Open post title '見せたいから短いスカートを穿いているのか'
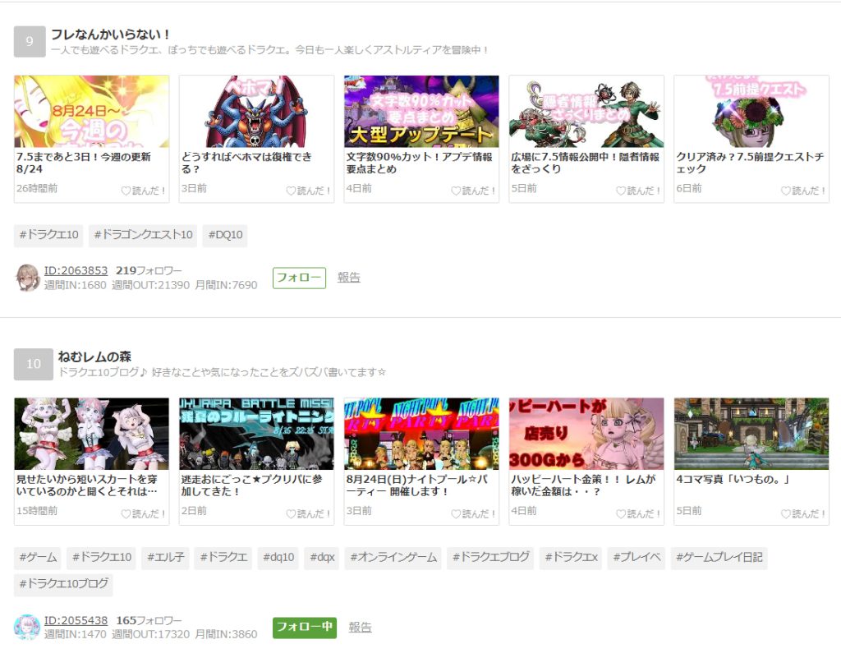Image resolution: width=841 pixels, height=667 pixels. (87, 485)
